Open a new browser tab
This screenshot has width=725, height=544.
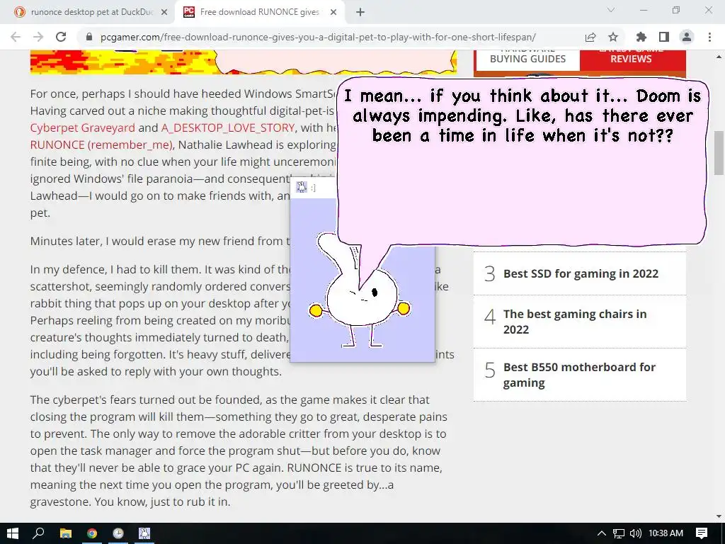click(x=360, y=13)
